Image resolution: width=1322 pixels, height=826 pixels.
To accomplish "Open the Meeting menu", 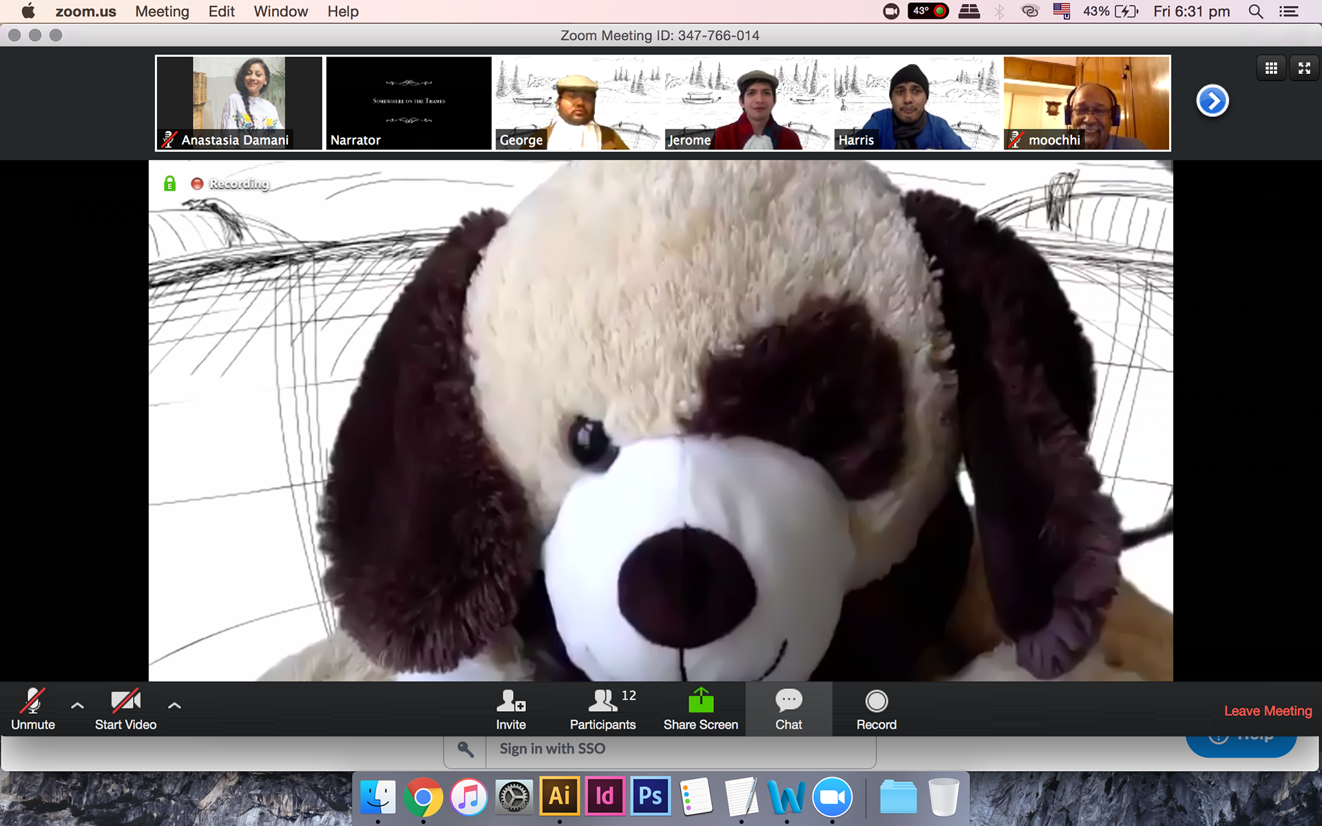I will click(x=162, y=11).
